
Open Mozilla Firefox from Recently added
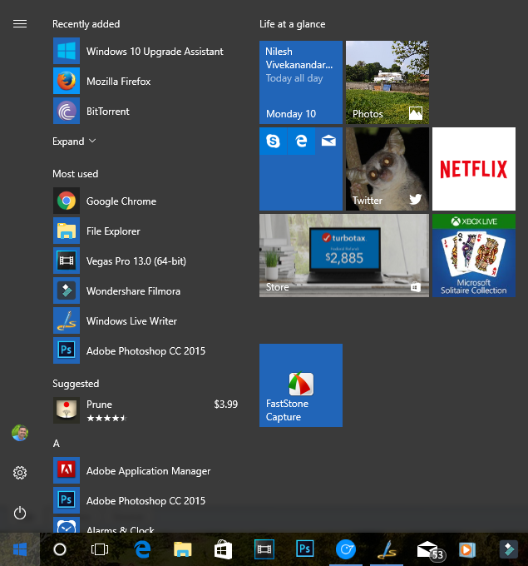tap(146, 82)
